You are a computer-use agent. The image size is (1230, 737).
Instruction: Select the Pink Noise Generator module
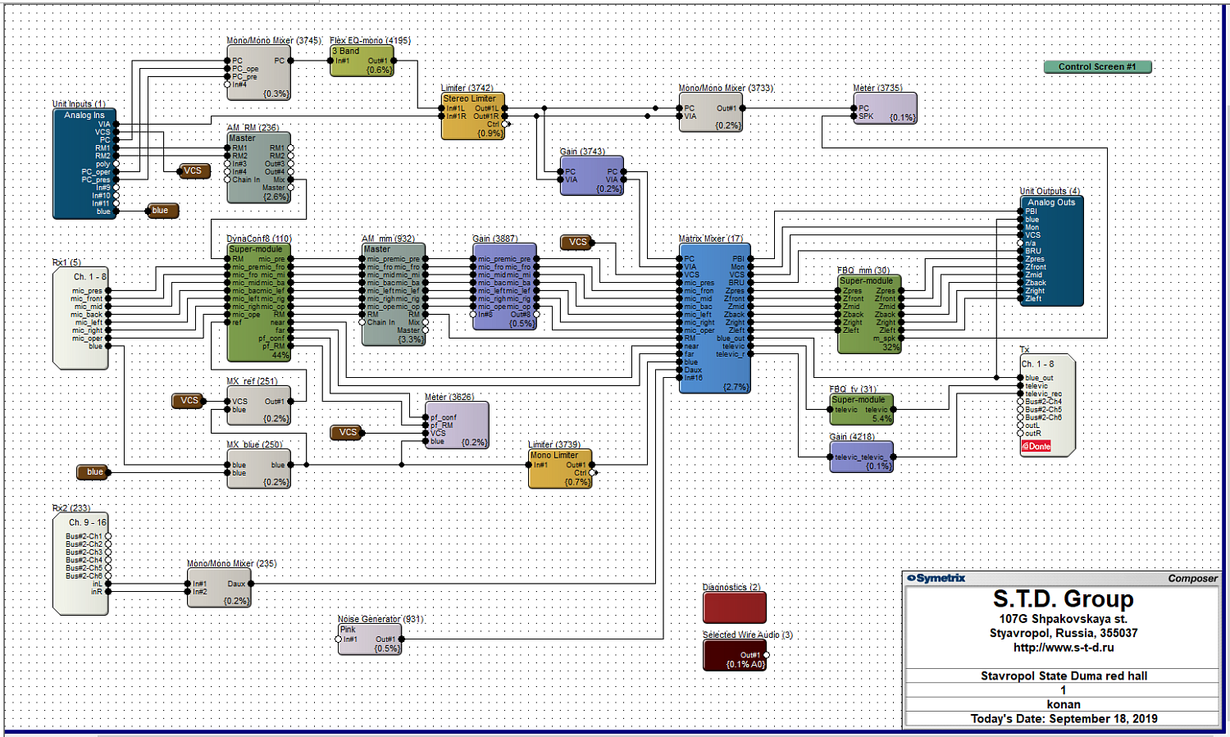pos(368,639)
